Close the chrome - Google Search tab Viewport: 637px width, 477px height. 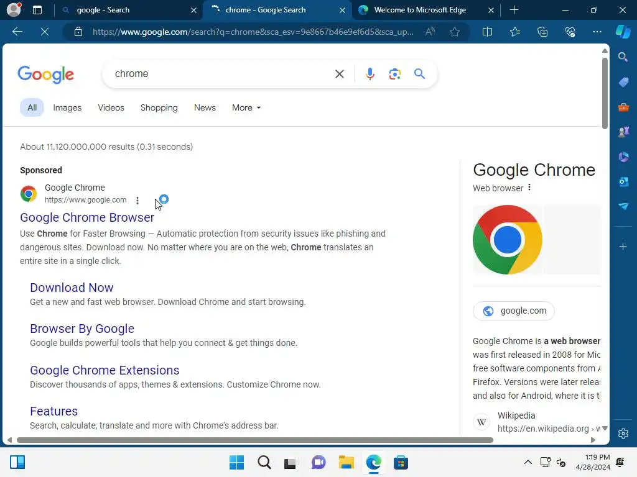[343, 10]
